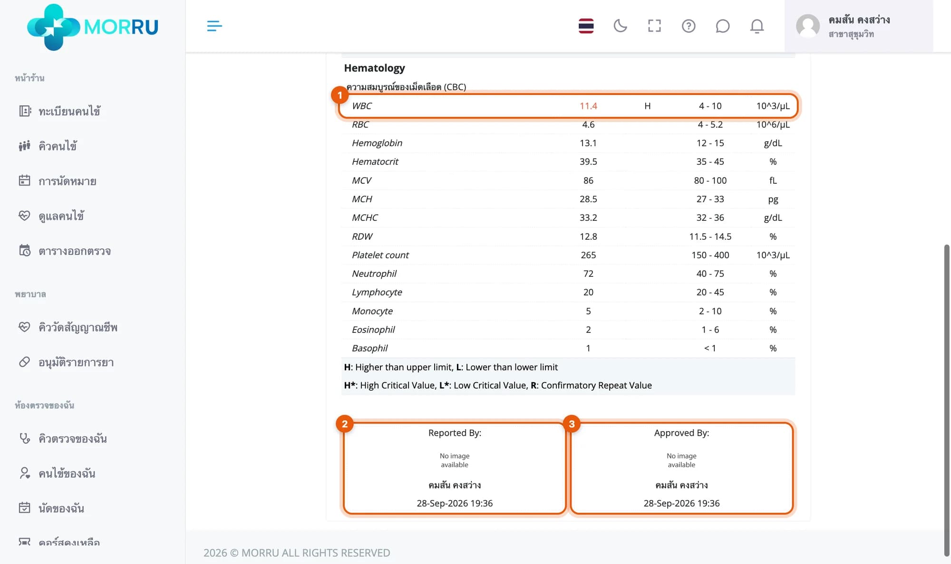Click the MCV unit fL
Screen dimensions: 951x564
click(x=773, y=180)
